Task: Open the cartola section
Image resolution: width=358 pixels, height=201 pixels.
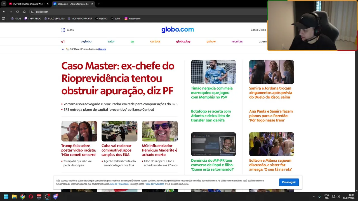Action: tap(155, 41)
